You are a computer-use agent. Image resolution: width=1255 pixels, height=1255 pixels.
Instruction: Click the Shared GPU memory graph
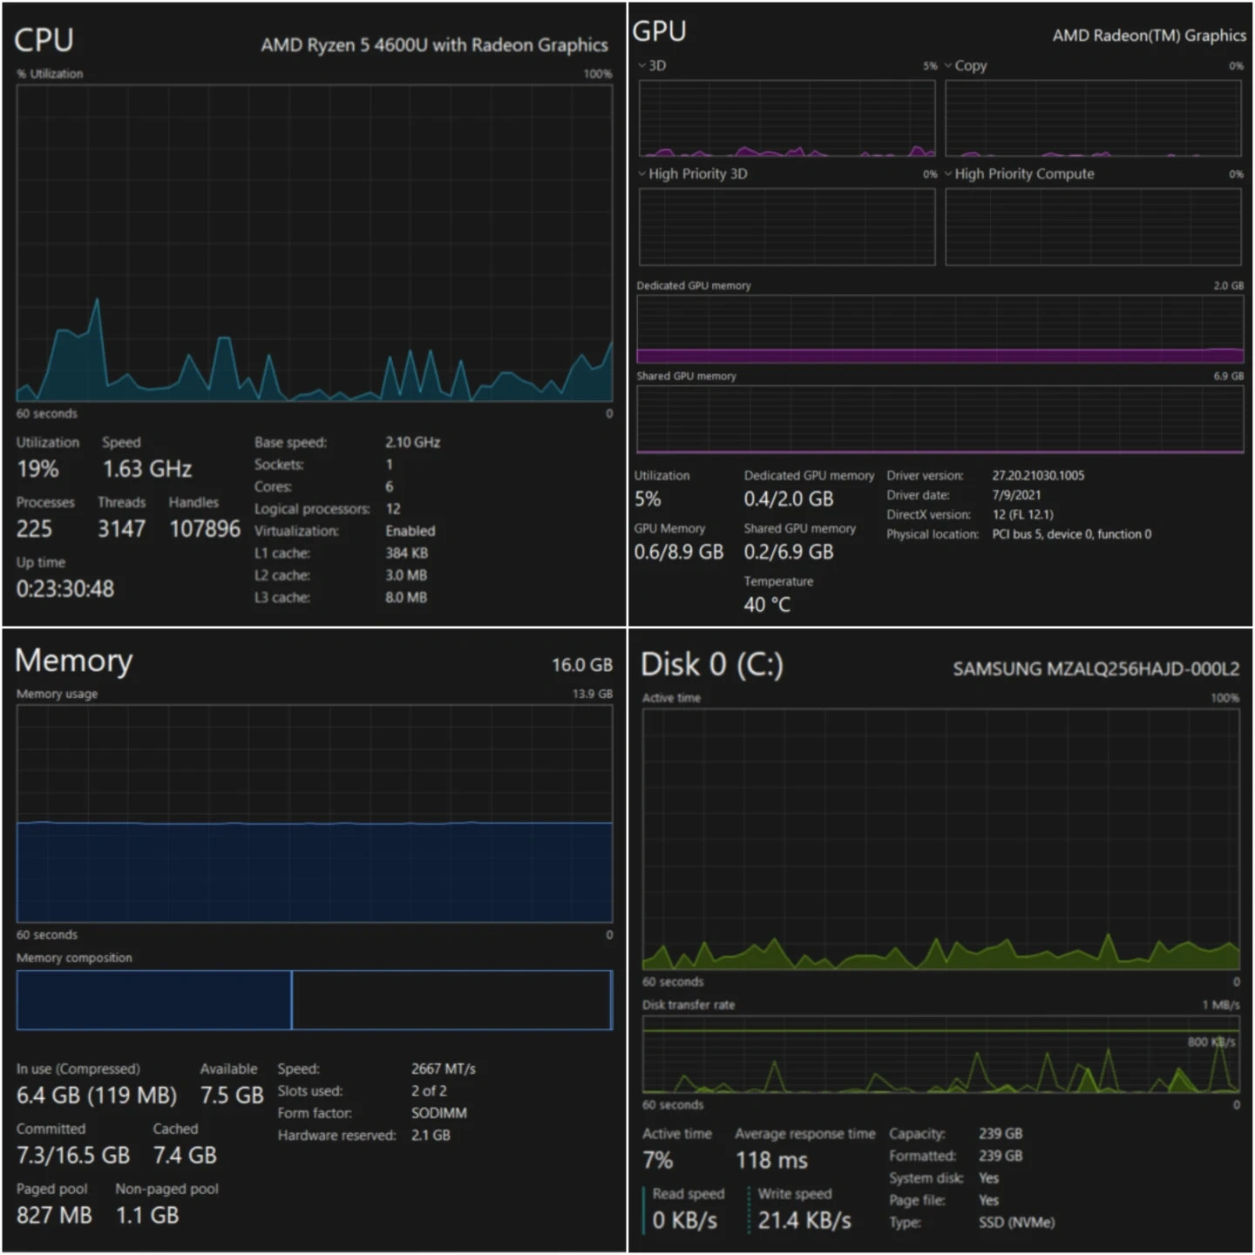pyautogui.click(x=940, y=419)
